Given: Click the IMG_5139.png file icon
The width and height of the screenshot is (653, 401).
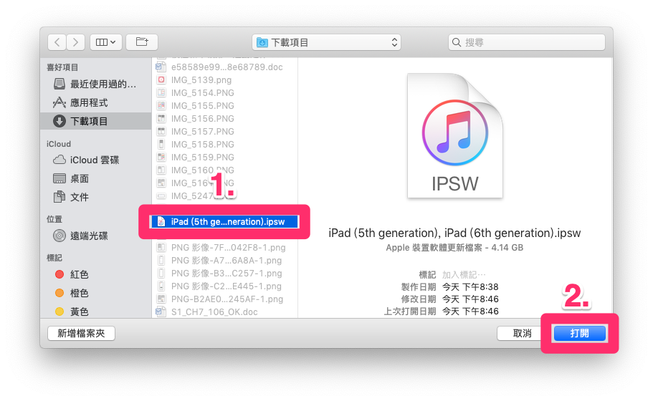Looking at the screenshot, I should (161, 79).
